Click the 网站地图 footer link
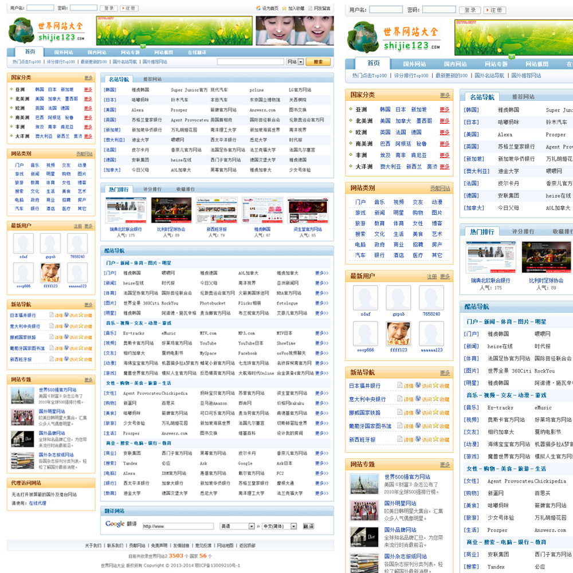 pos(225,545)
